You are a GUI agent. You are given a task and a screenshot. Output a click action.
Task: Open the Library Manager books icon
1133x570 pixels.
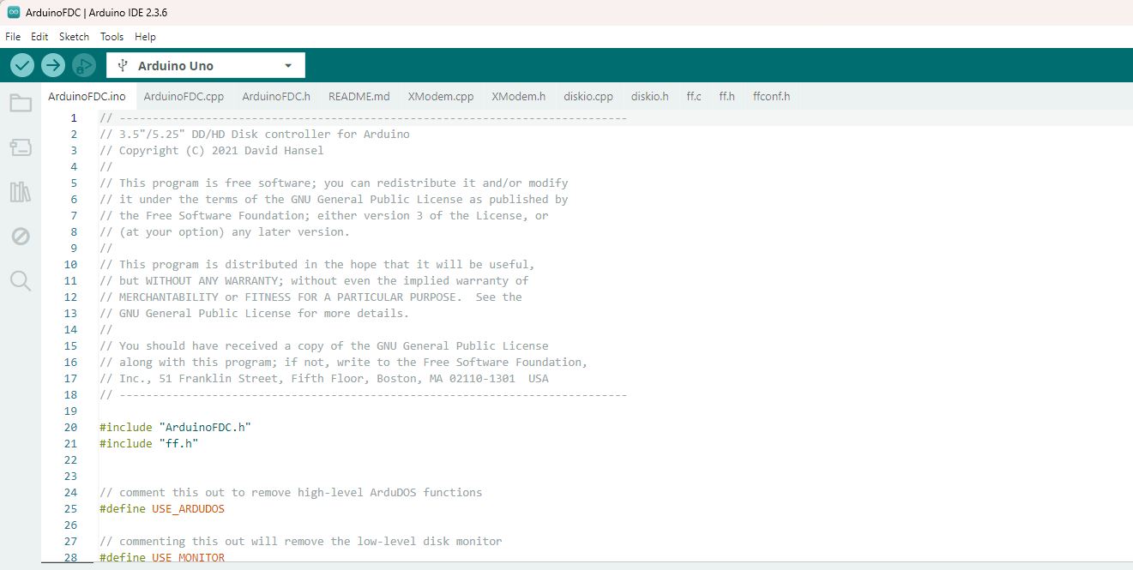pos(21,192)
